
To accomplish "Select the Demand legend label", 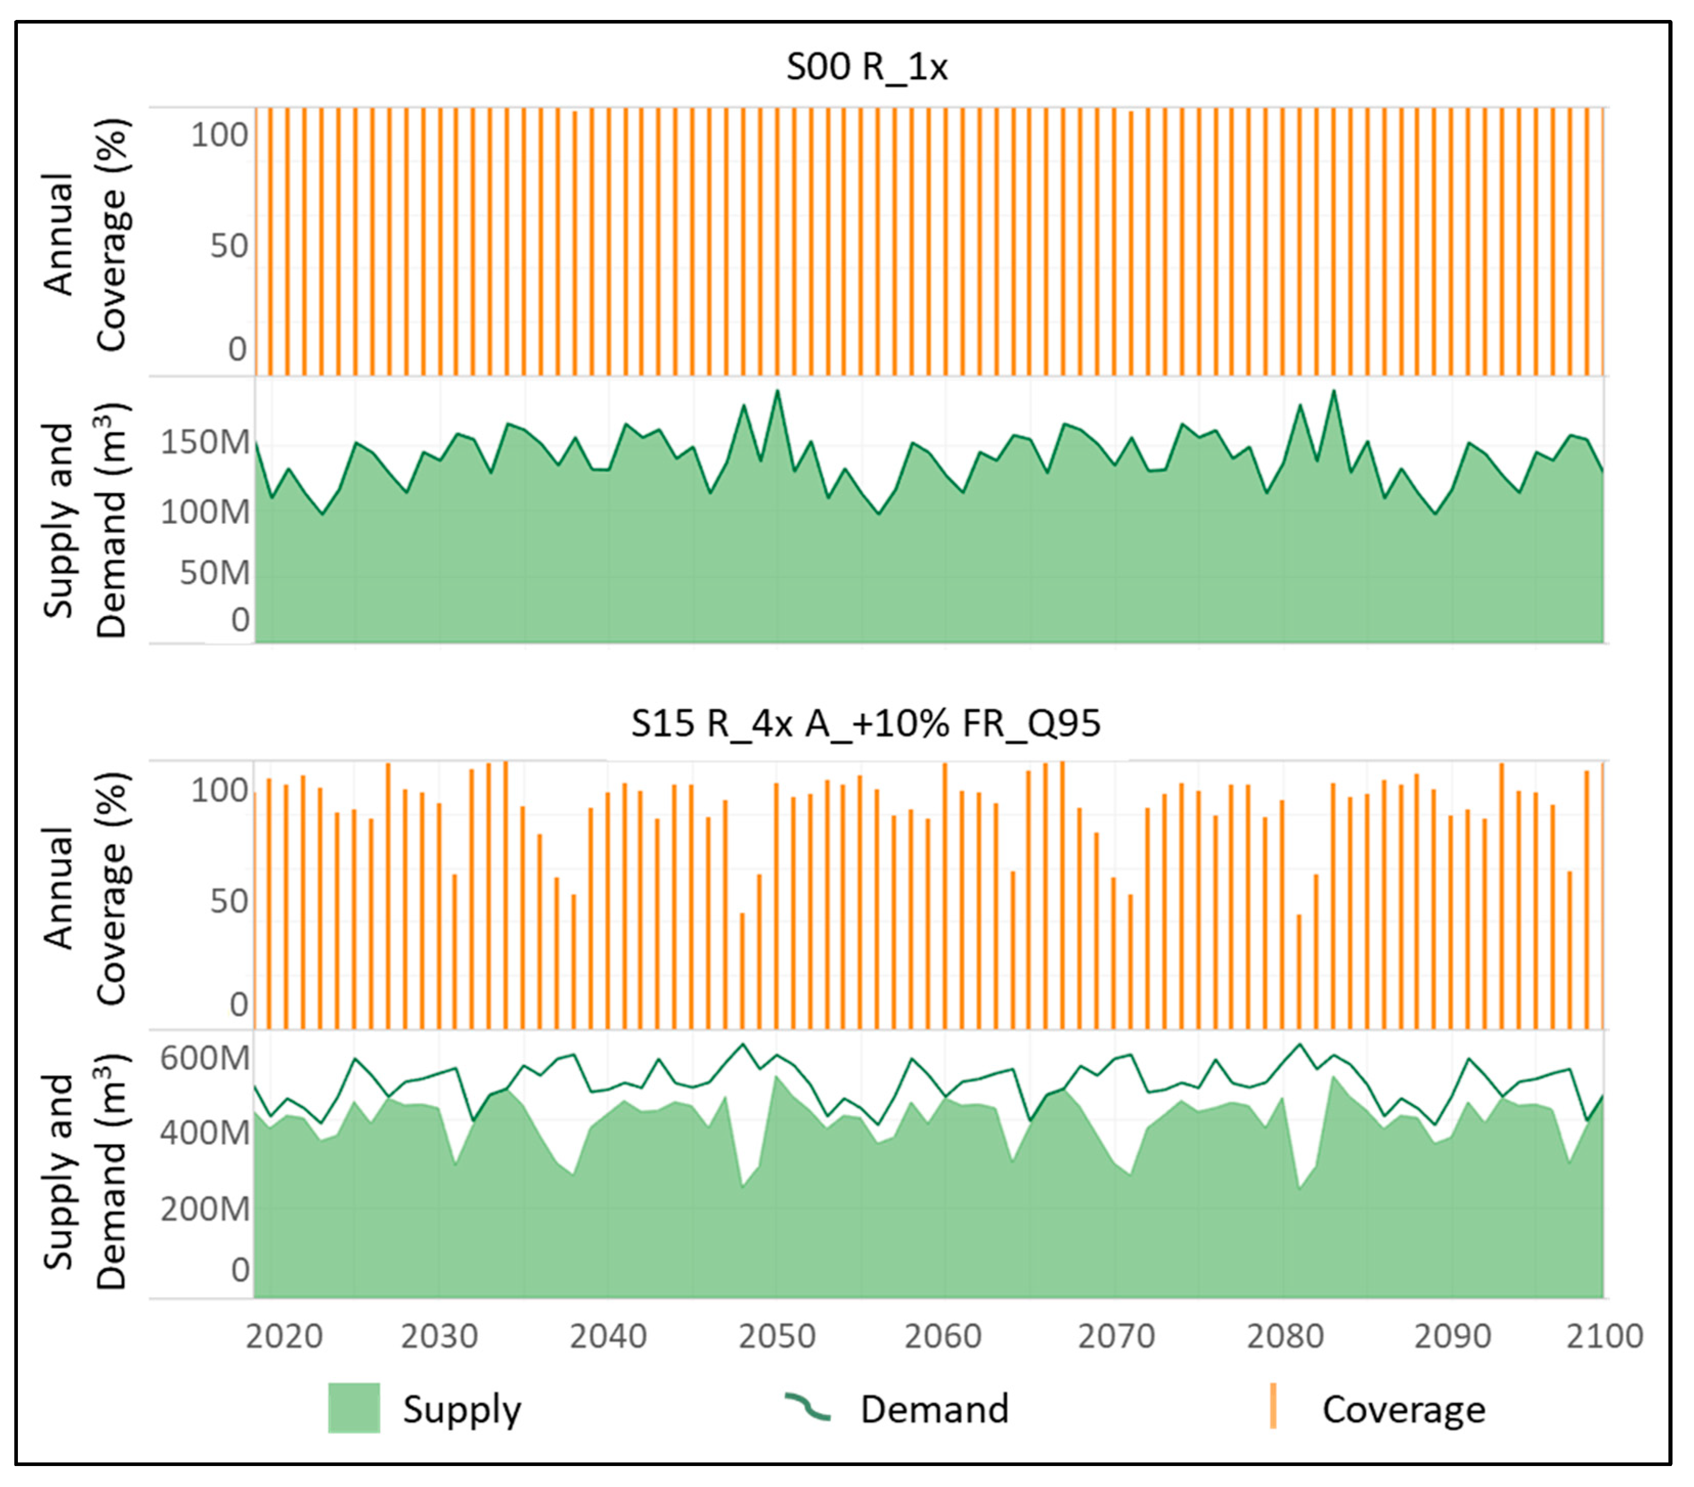I will click(x=935, y=1409).
